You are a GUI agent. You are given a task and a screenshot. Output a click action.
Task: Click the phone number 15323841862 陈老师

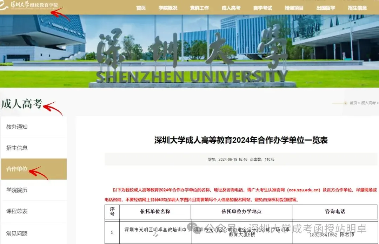coord(332,234)
